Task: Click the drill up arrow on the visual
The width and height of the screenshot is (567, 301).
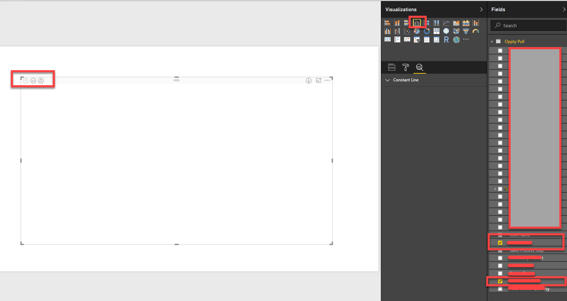Action: click(x=26, y=81)
